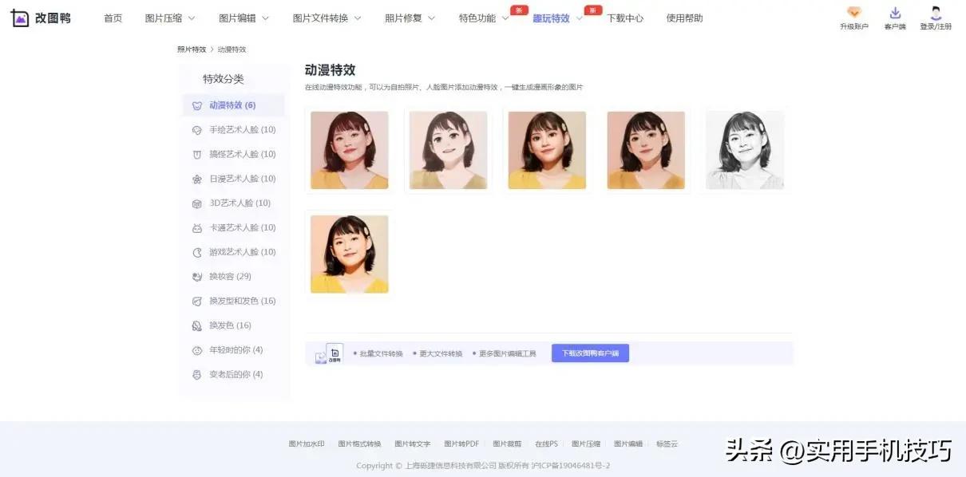This screenshot has height=477, width=966.
Task: Open 下载中心 from the navigation bar
Action: [x=626, y=18]
